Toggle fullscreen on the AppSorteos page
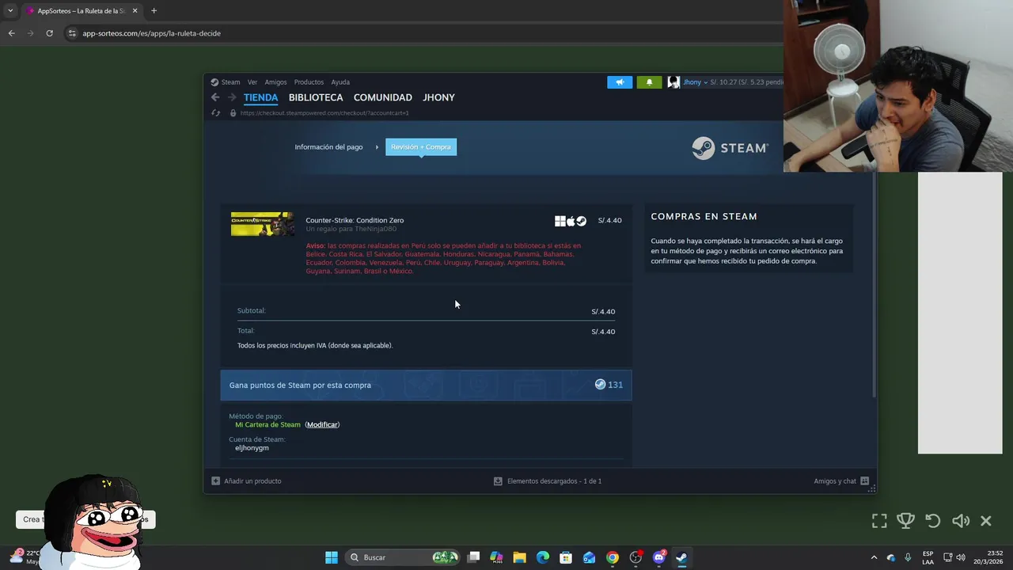Image resolution: width=1013 pixels, height=570 pixels. point(879,521)
